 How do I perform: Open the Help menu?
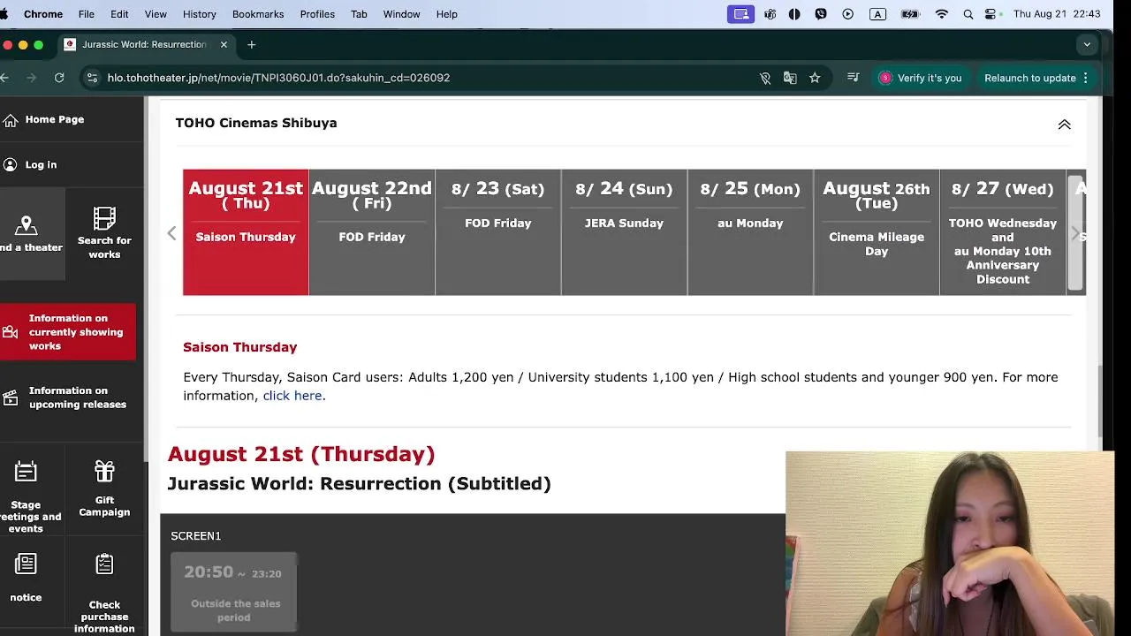click(447, 14)
